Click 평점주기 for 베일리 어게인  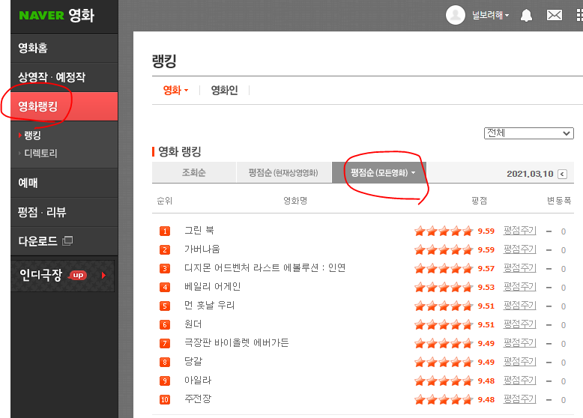[519, 287]
